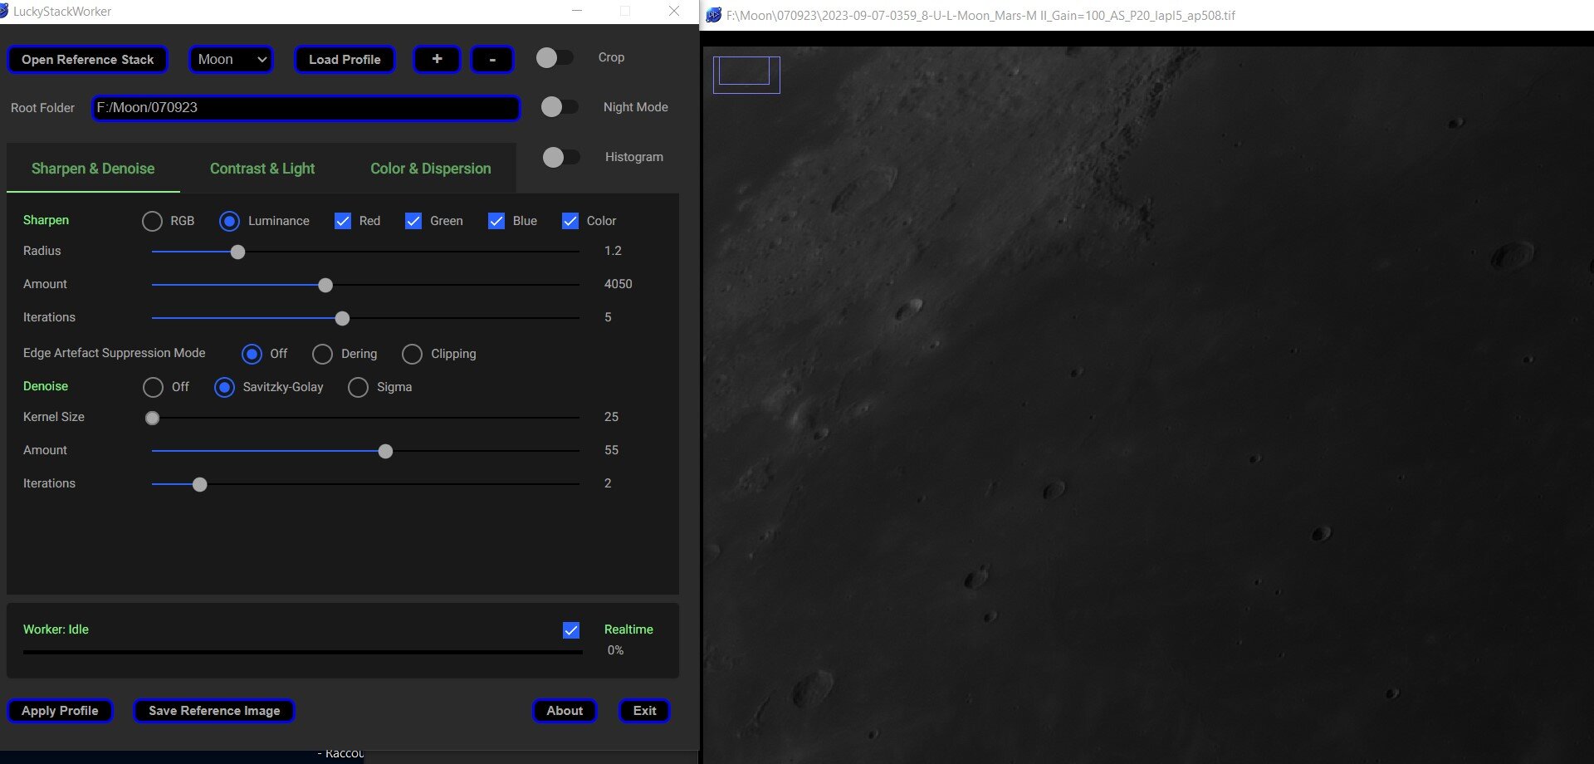Click the LuckyStackWorker title bar app icon

pos(4,11)
